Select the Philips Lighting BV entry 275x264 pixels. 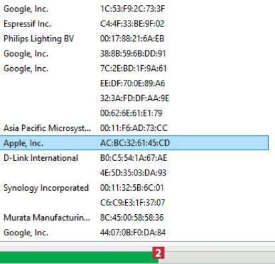click(x=135, y=39)
